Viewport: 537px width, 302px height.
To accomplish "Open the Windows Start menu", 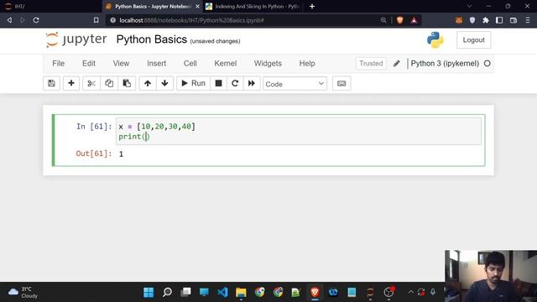I will click(149, 292).
